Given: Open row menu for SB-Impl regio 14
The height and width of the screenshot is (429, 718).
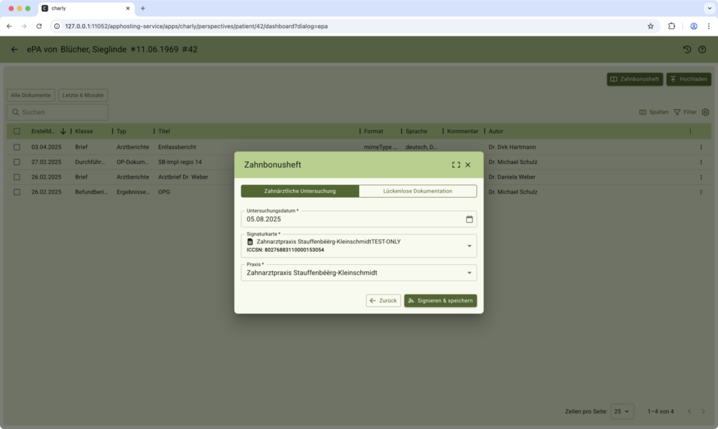Looking at the screenshot, I should pos(700,162).
